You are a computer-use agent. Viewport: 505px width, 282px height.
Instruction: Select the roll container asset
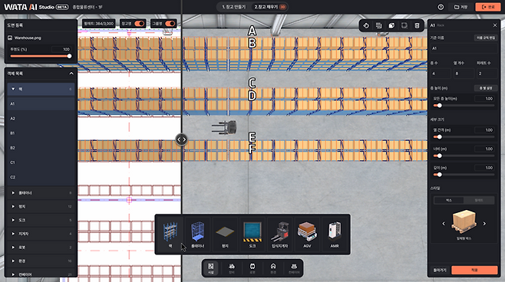[x=197, y=234]
